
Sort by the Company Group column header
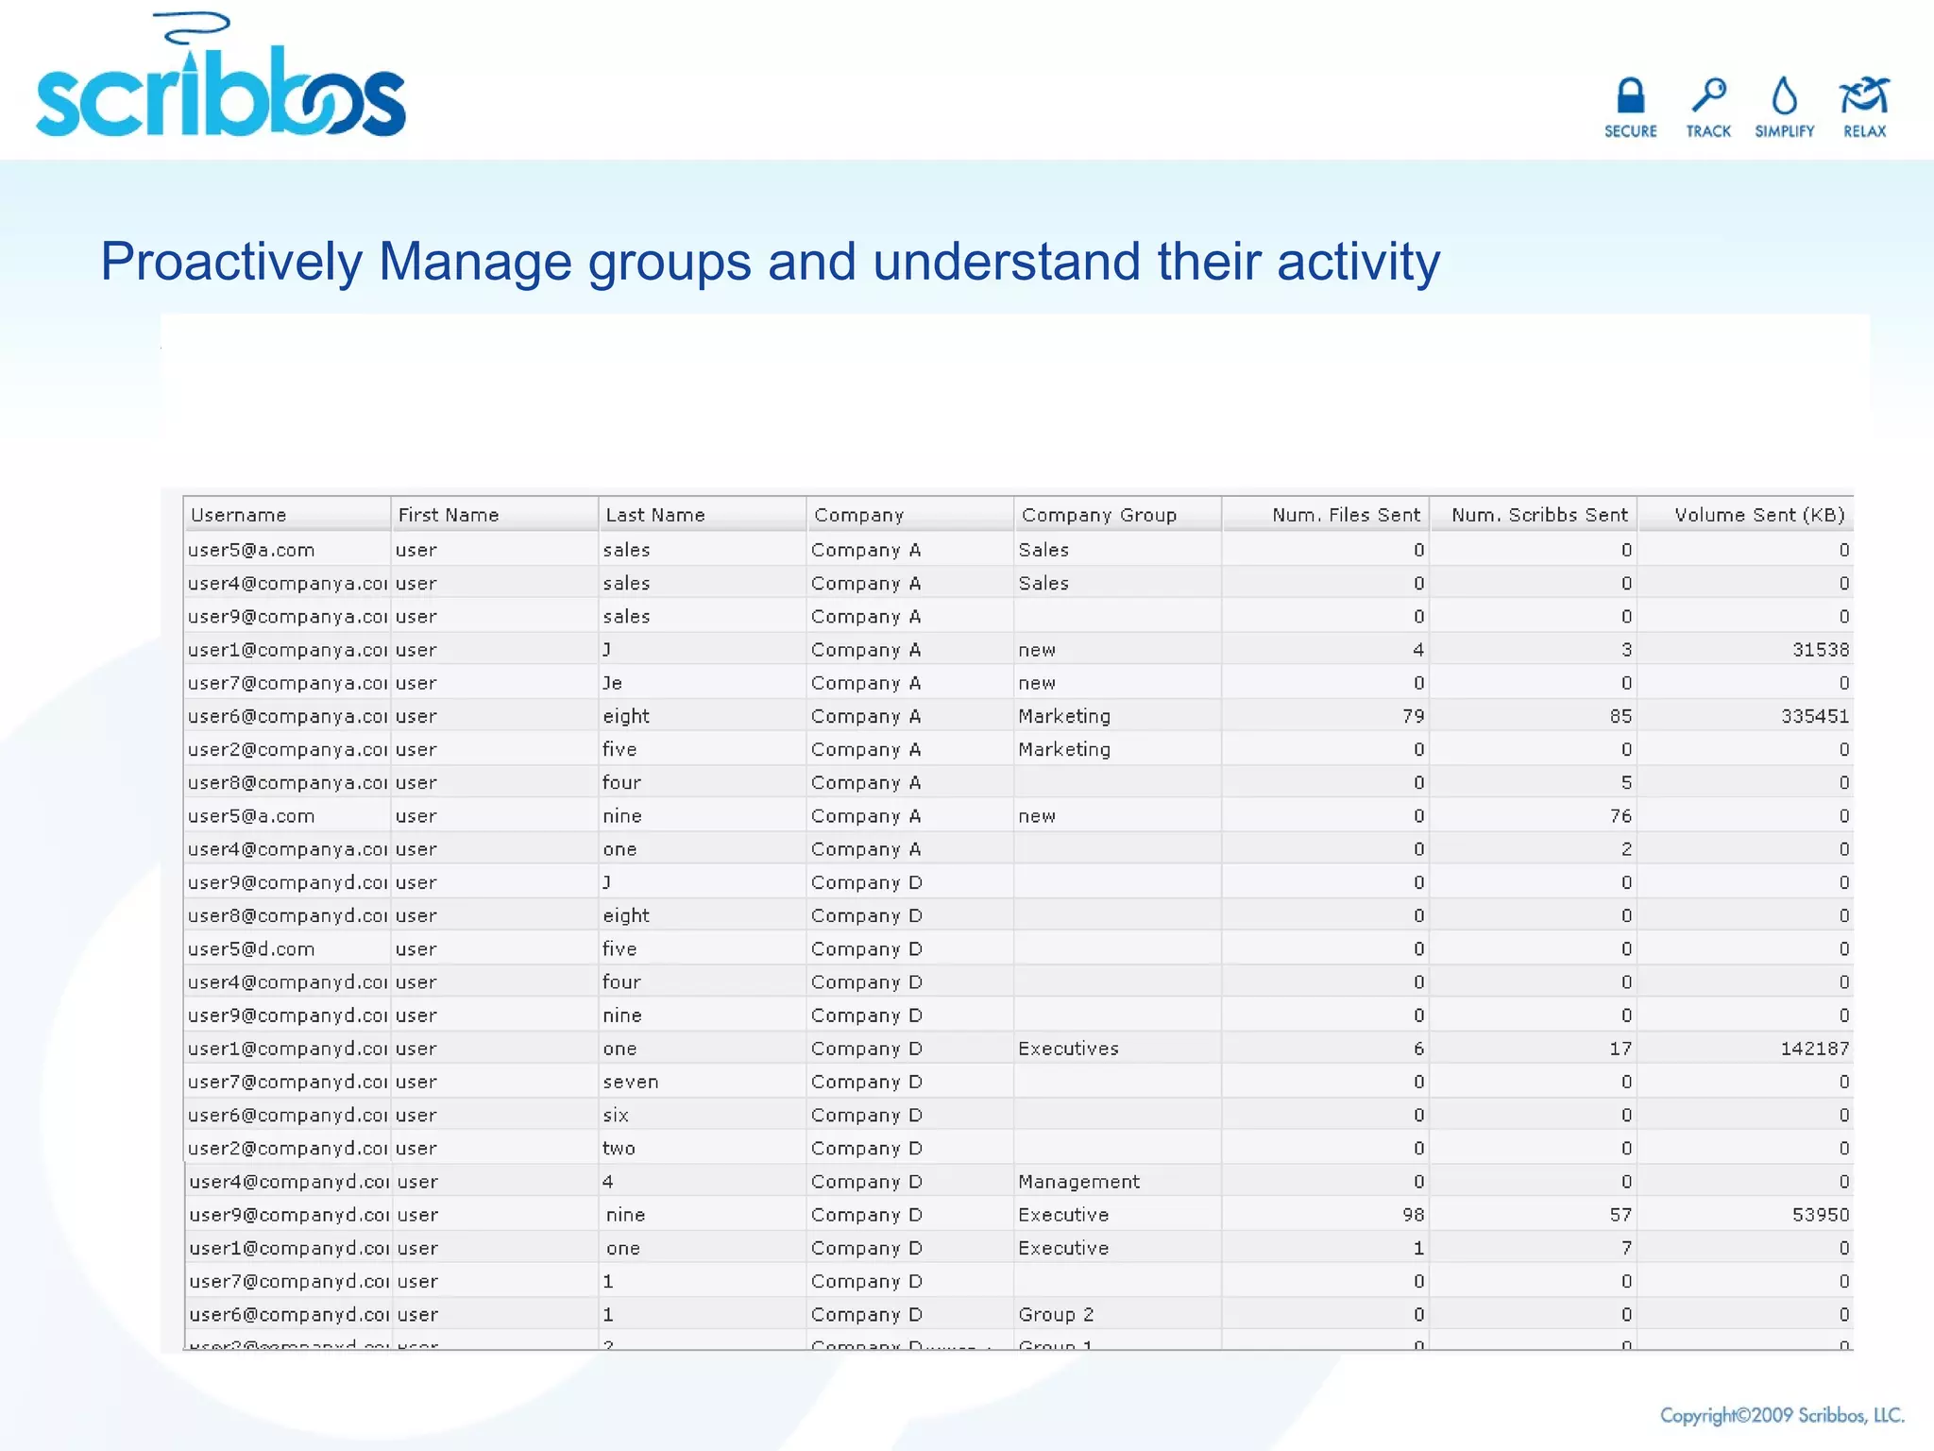[x=1118, y=515]
